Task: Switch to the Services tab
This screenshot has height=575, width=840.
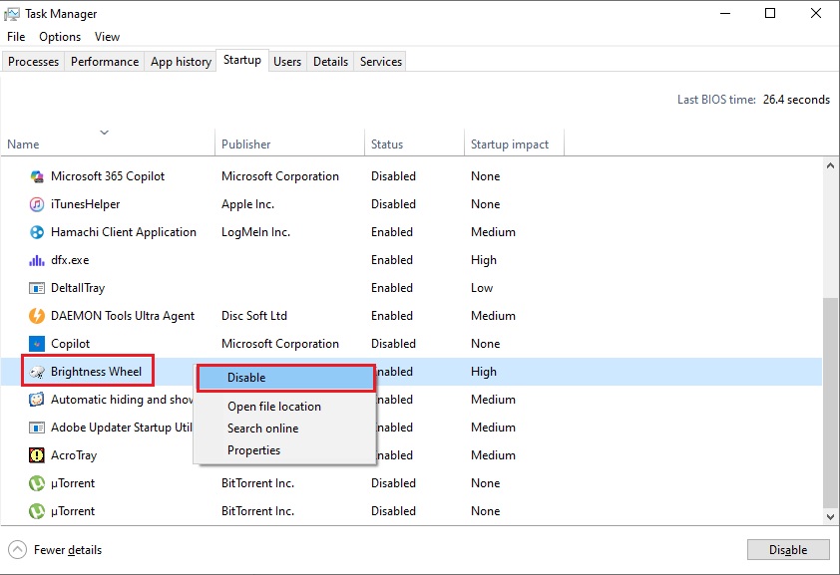Action: (381, 62)
